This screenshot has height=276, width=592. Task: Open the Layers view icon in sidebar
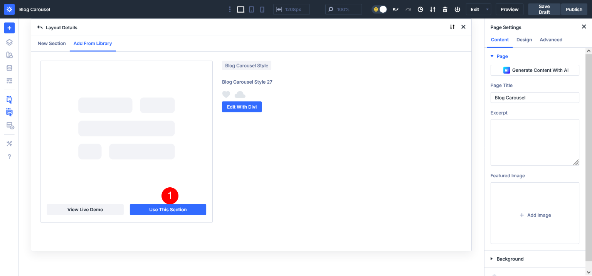(9, 42)
